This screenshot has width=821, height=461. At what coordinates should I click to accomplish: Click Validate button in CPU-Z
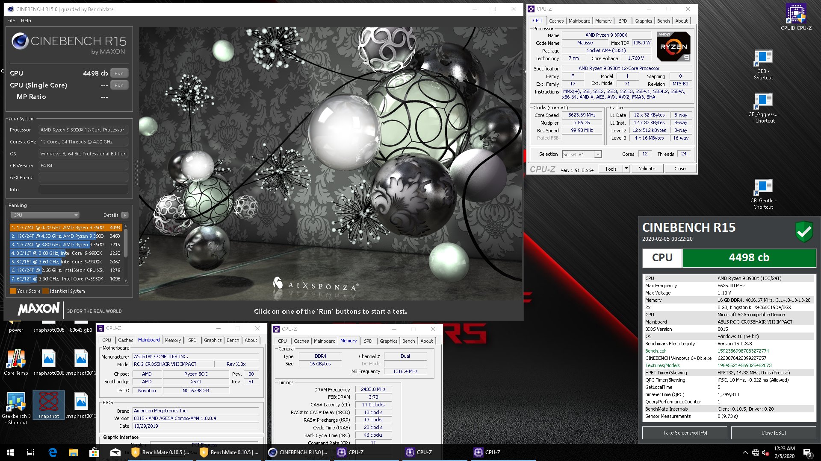point(647,169)
